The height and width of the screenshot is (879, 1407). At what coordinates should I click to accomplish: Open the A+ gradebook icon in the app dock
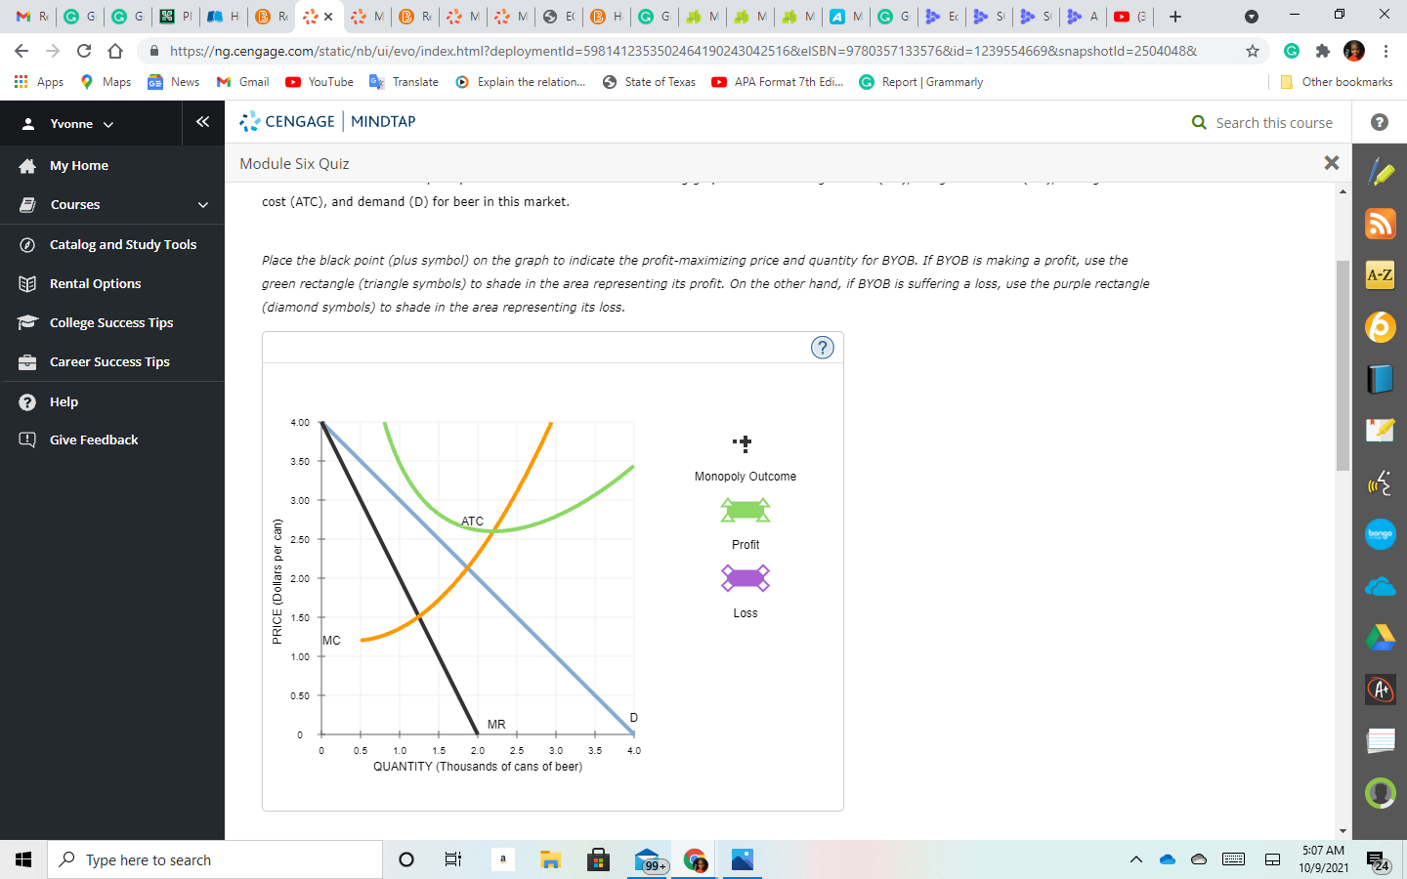[1380, 689]
